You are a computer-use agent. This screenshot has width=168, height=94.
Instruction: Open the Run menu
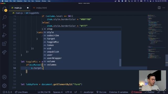click(x=33, y=1)
